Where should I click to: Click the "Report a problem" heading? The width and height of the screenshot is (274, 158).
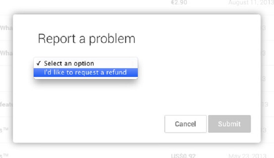[x=87, y=39]
